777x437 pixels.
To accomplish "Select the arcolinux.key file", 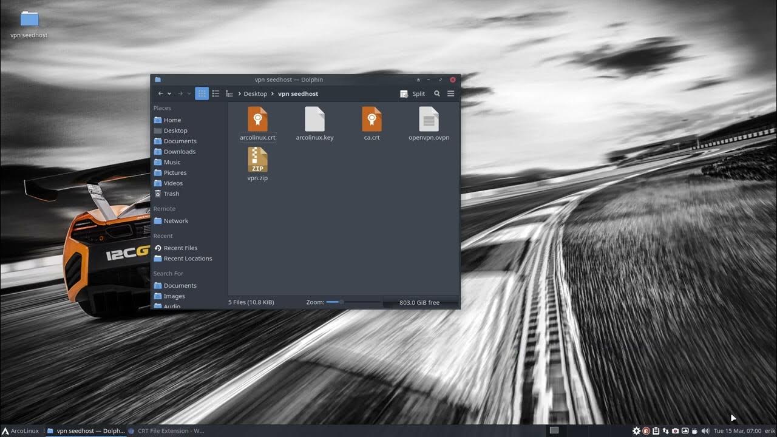I will tap(314, 124).
